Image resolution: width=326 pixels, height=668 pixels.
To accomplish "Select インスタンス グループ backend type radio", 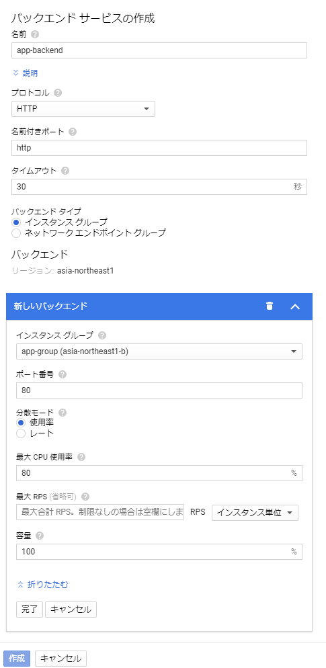I will [15, 222].
